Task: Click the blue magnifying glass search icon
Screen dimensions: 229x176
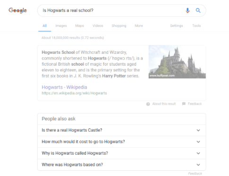Action: 198,10
